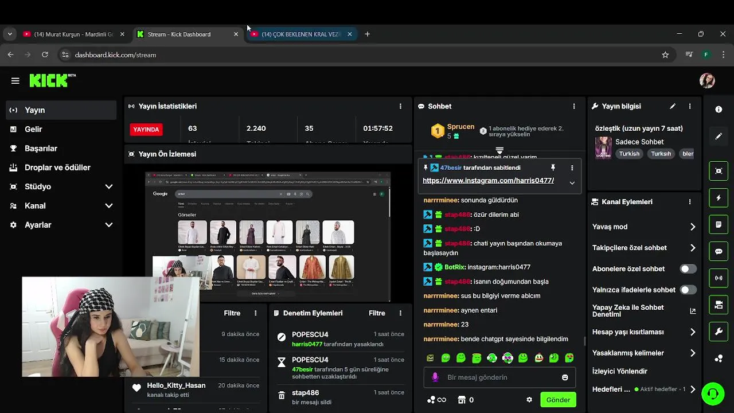Click İzleyici Yönlendir option
Image resolution: width=734 pixels, height=413 pixels.
(620, 371)
